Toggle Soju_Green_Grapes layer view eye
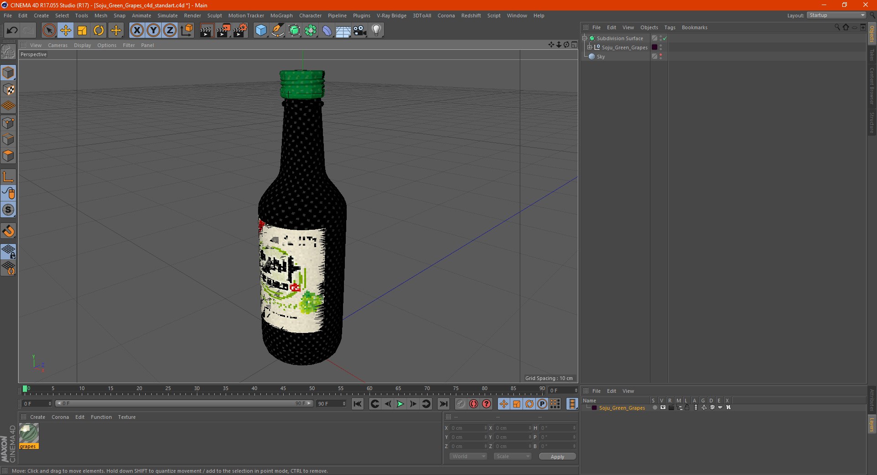Screen dimensions: 877x475 [x=663, y=407]
